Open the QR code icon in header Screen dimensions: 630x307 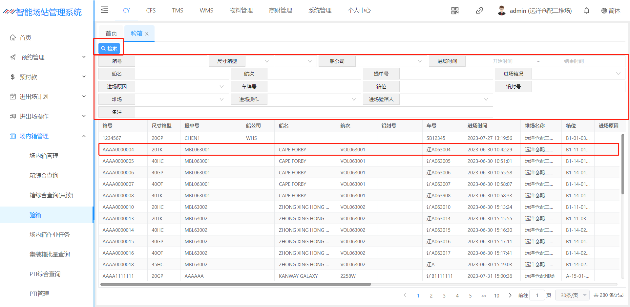coord(455,11)
